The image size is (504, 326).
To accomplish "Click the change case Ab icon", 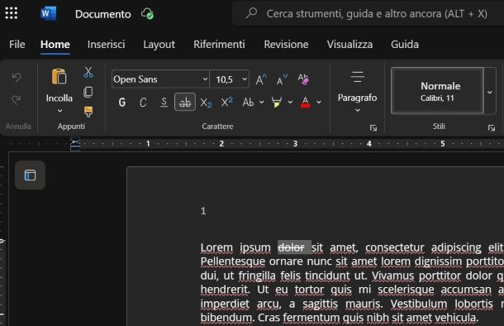I will (248, 102).
